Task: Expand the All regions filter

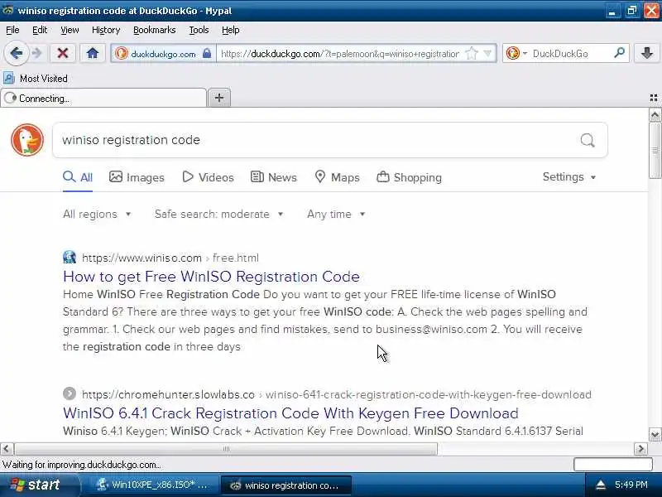Action: tap(97, 215)
